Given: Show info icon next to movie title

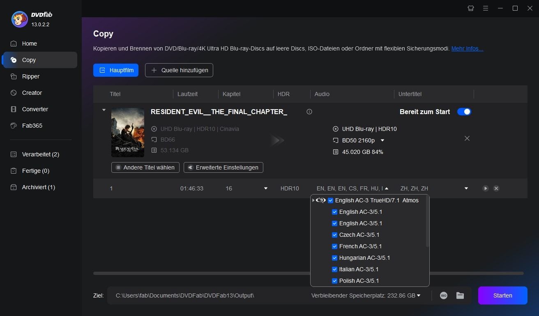Looking at the screenshot, I should [x=309, y=112].
